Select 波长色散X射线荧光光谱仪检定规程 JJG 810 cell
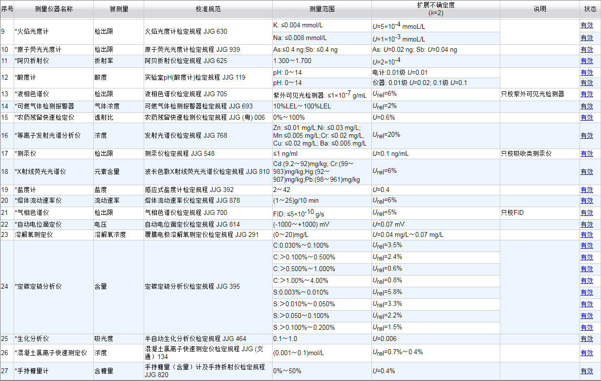The width and height of the screenshot is (601, 381). tap(208, 171)
